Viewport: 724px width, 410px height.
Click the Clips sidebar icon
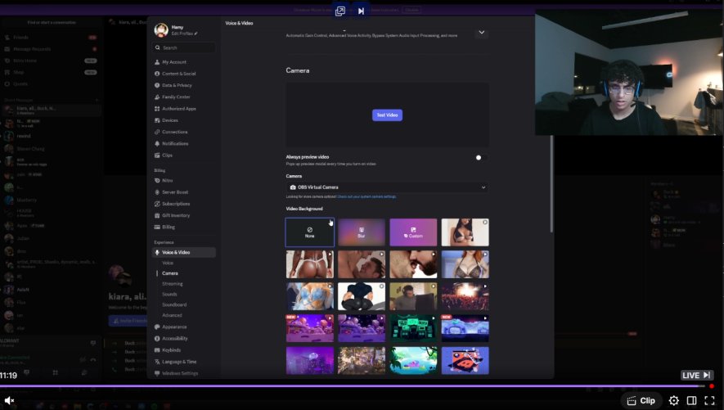[157, 155]
